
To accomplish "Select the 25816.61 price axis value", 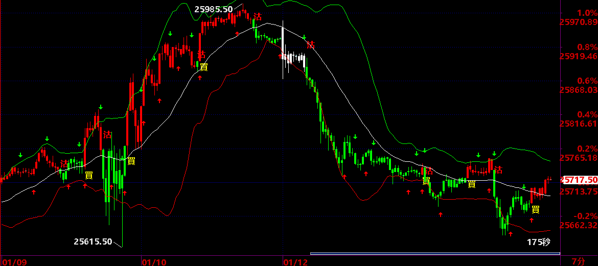I will 578,124.
